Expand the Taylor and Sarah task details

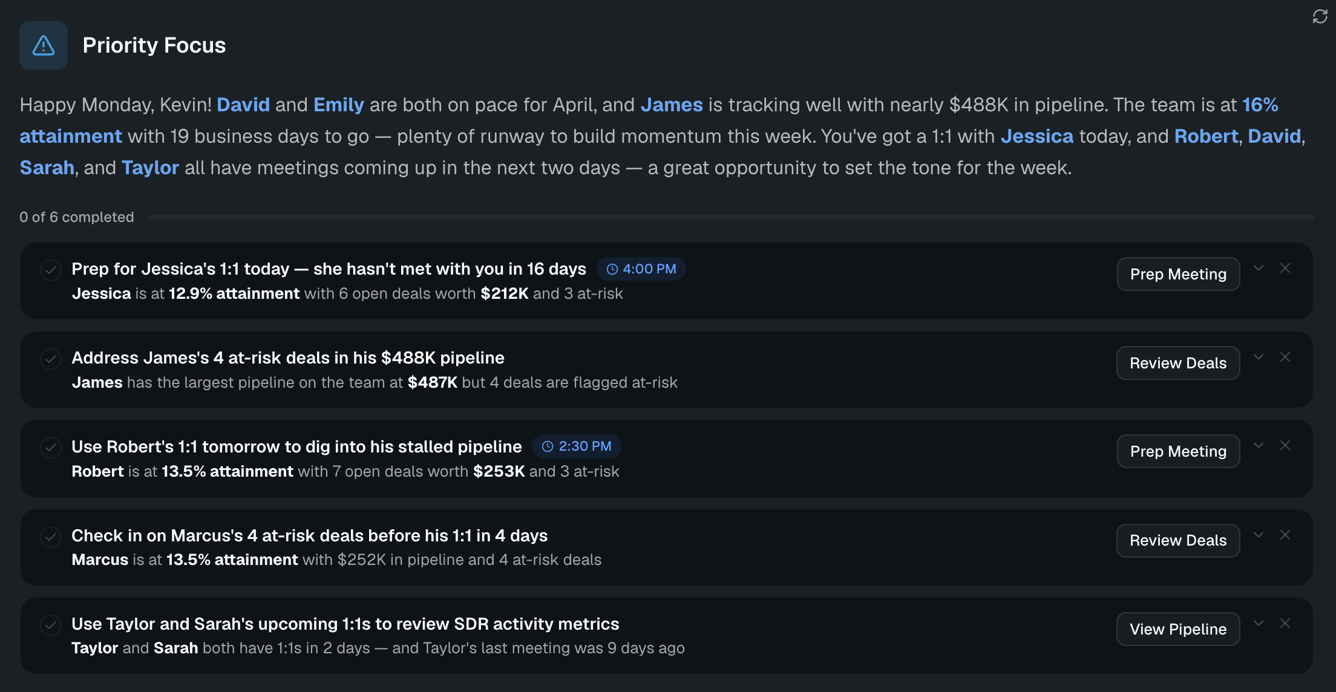click(x=1259, y=622)
